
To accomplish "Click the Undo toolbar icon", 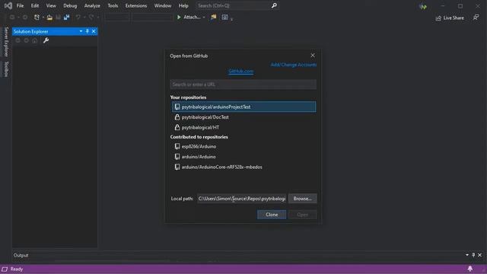I will pos(78,18).
